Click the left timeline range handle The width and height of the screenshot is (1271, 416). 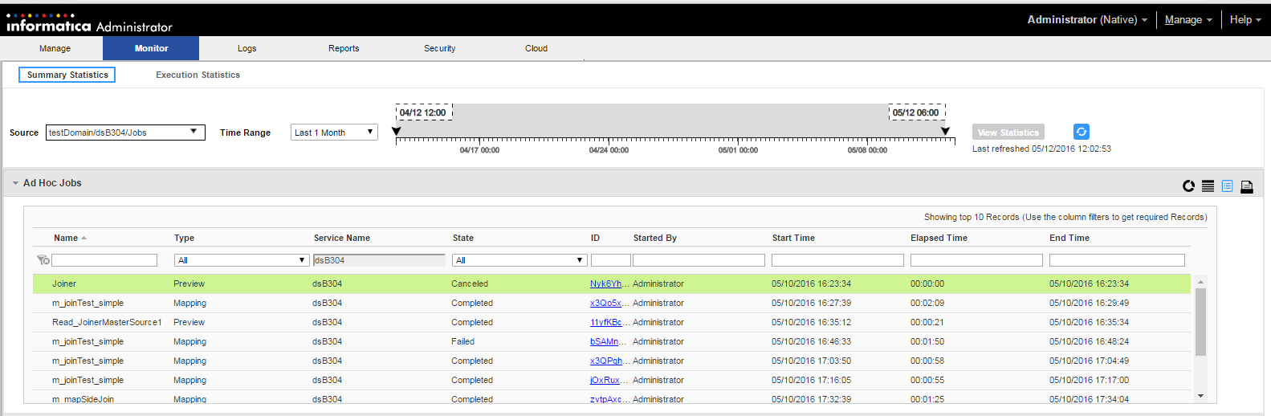(396, 132)
